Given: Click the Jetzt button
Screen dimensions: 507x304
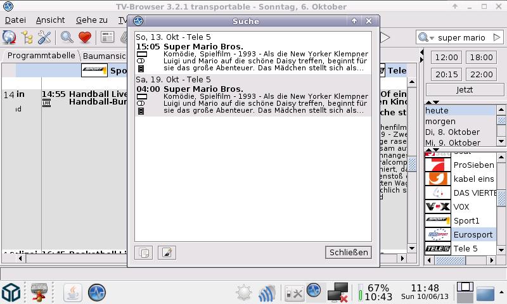Looking at the screenshot, I should [465, 90].
